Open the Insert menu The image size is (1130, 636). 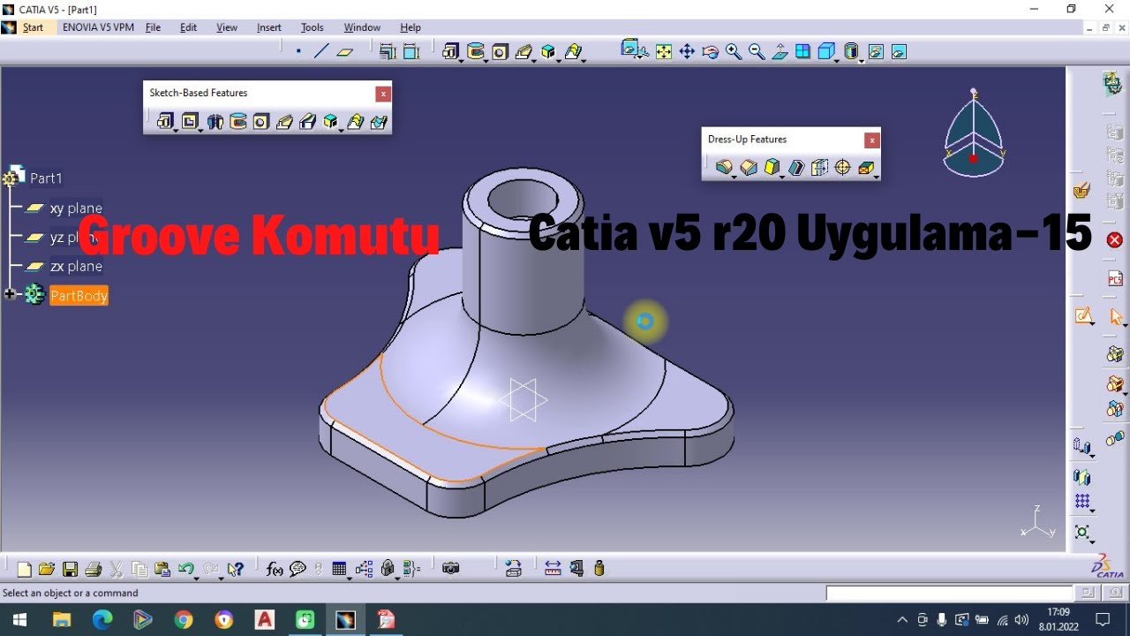(269, 27)
